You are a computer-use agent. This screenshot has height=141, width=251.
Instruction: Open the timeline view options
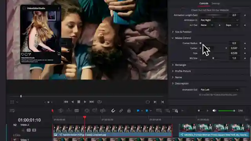click(12, 110)
